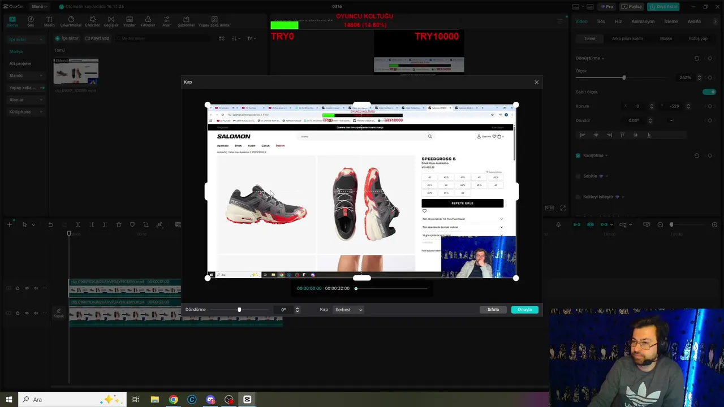Reset the Dönüştürme transform settings icon
Viewport: 724px width, 407px height.
[697, 58]
